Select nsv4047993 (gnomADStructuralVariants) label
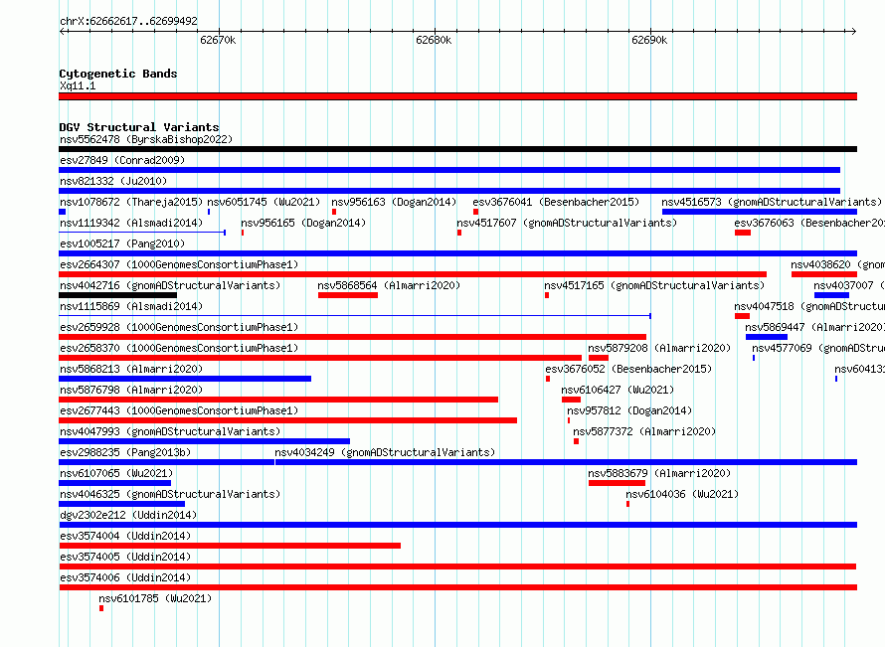The image size is (885, 647). tap(170, 431)
